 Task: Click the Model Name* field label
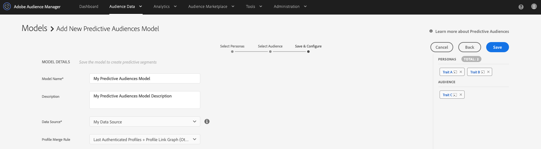[53, 79]
